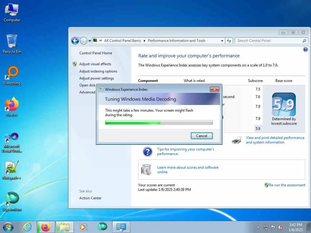Click the 7.6 subscore value

coord(258,97)
